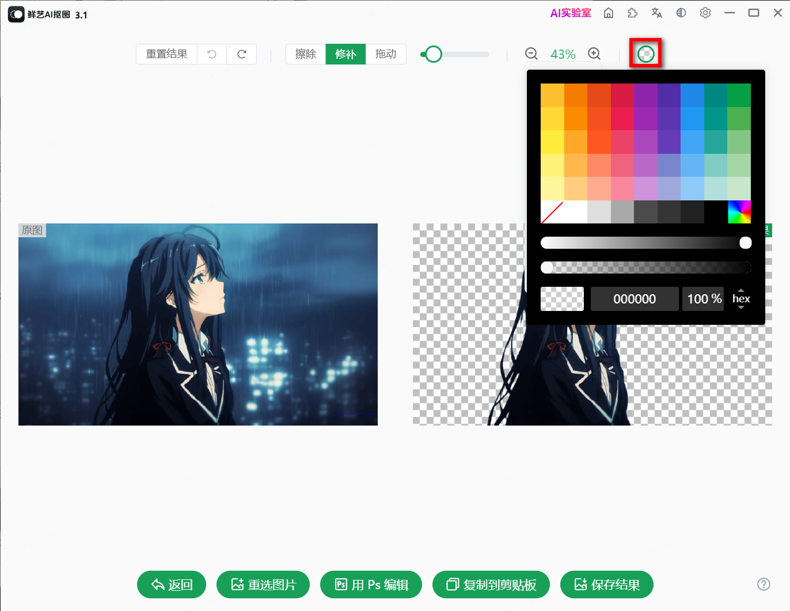Click the original image preview
Image resolution: width=790 pixels, height=611 pixels.
198,324
